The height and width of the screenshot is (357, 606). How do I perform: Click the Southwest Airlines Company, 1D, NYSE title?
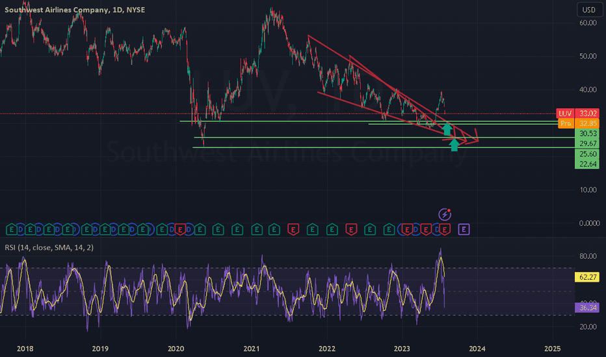click(75, 10)
